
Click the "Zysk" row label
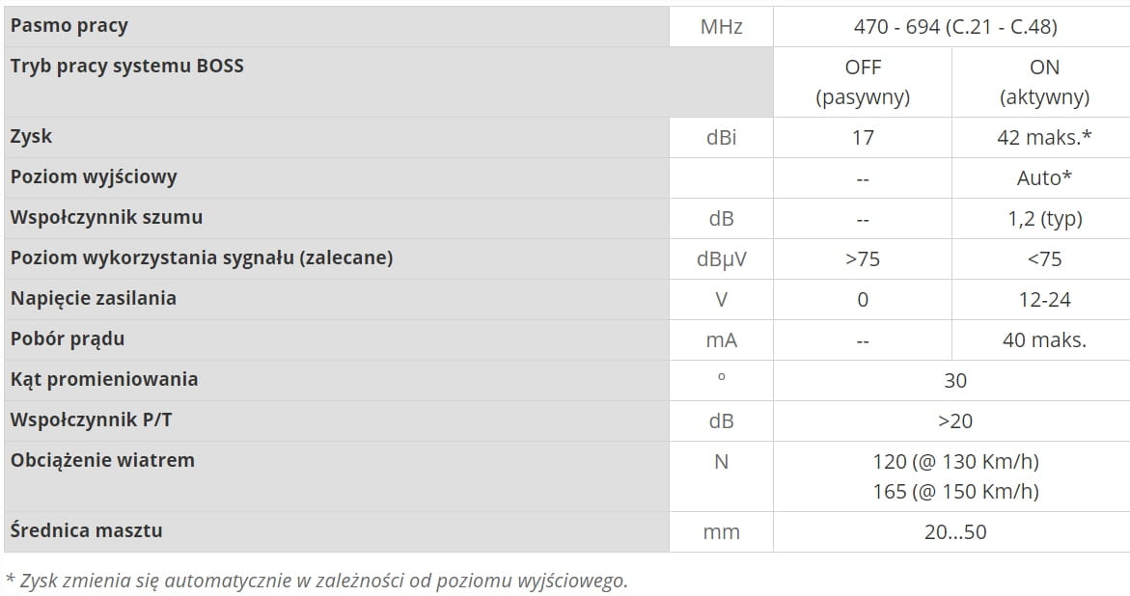pyautogui.click(x=31, y=137)
